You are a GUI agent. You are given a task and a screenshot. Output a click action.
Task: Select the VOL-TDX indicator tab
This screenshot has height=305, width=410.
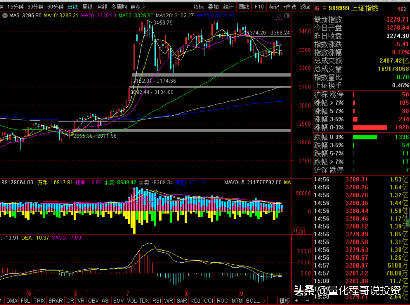138,301
